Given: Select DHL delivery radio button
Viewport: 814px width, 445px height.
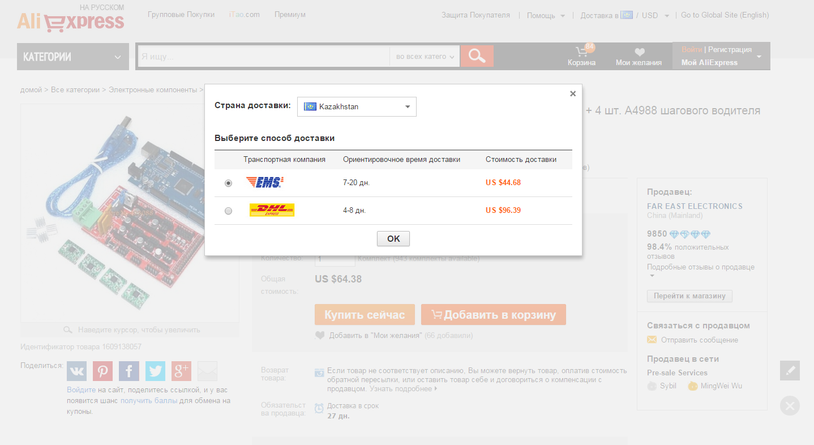Looking at the screenshot, I should 228,211.
